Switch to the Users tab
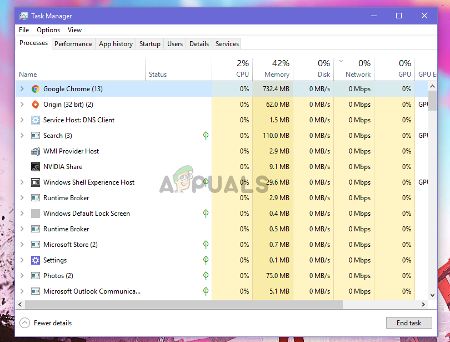 [x=175, y=43]
